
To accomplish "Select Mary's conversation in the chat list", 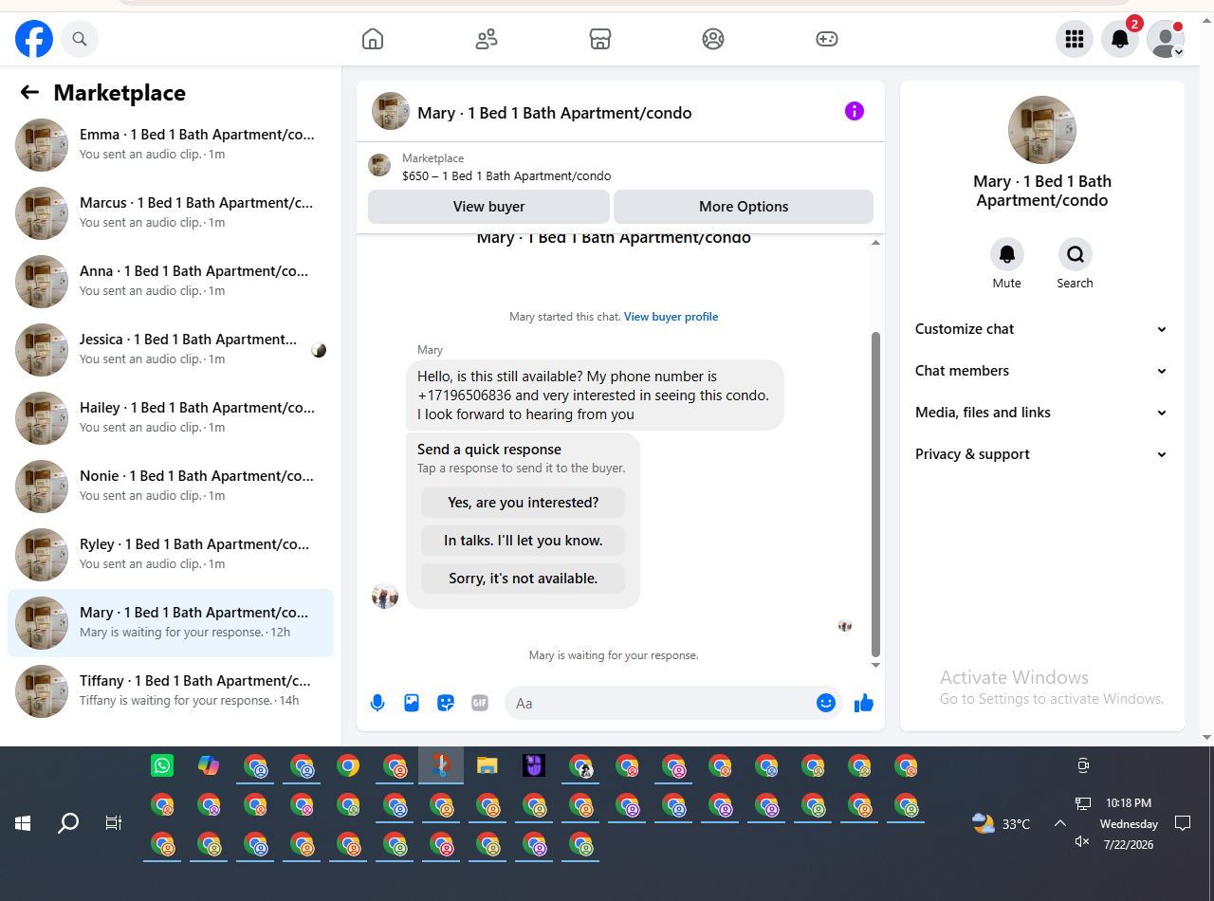I will (x=171, y=623).
